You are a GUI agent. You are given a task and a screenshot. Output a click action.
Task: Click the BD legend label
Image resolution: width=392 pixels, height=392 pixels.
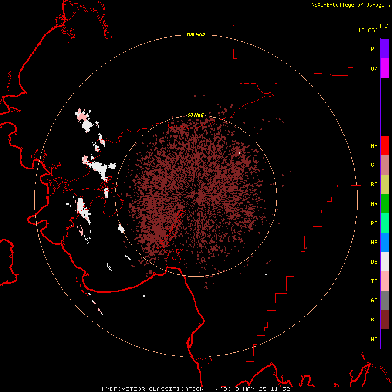click(x=374, y=185)
